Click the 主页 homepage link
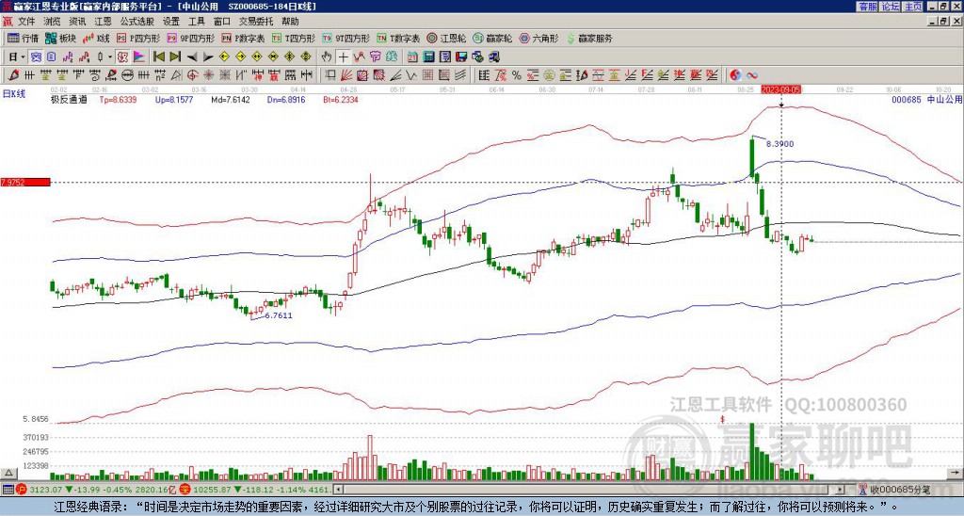Viewport: 964px width, 516px height. point(912,7)
